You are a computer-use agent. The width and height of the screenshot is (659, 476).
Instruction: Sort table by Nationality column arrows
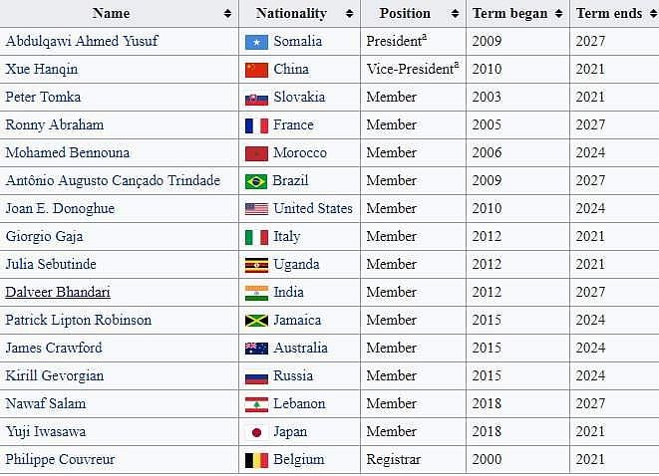pos(349,14)
